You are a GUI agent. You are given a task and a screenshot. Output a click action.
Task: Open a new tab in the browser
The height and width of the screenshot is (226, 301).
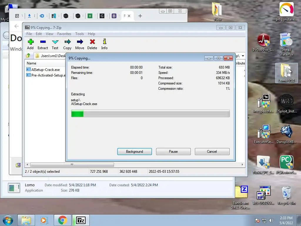(140, 16)
